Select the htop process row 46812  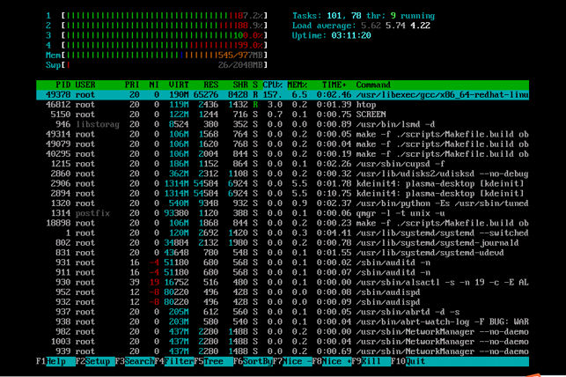pyautogui.click(x=283, y=105)
